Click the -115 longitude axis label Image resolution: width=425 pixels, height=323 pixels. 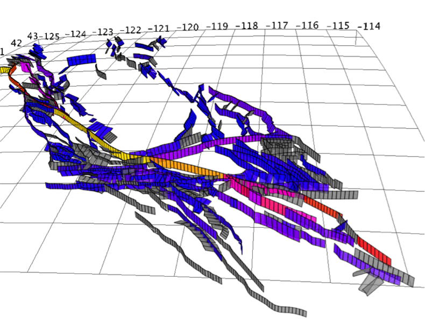pyautogui.click(x=338, y=26)
